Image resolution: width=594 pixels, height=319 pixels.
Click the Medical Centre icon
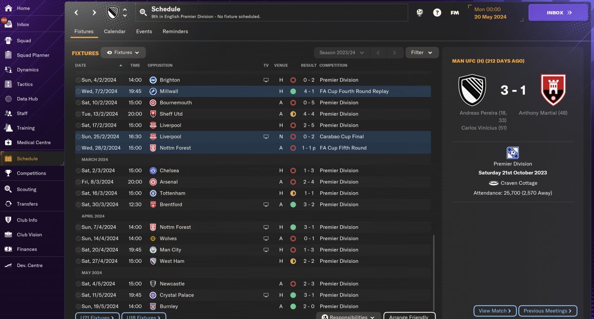coord(8,143)
